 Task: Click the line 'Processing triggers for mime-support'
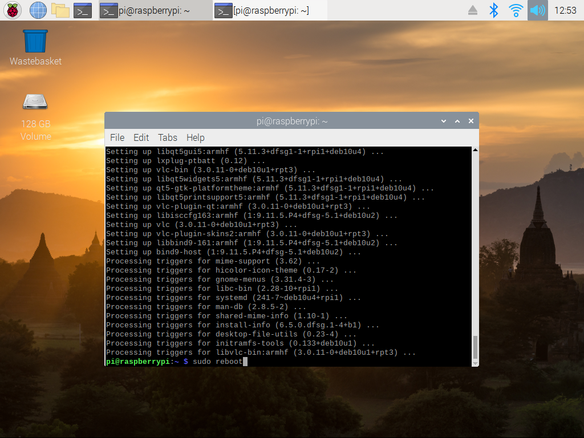point(213,261)
